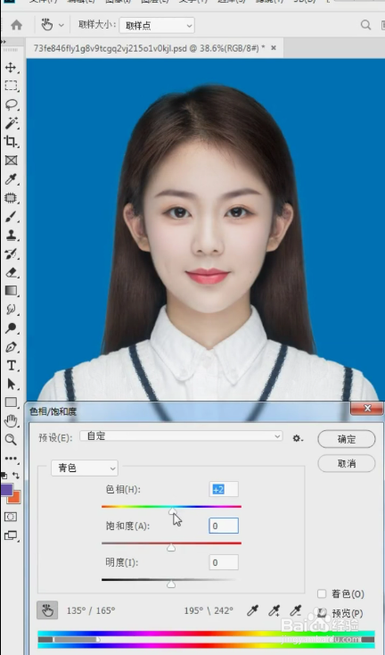Enable the 着色 colorize checkbox
Viewport: 385px width, 655px height.
(322, 593)
